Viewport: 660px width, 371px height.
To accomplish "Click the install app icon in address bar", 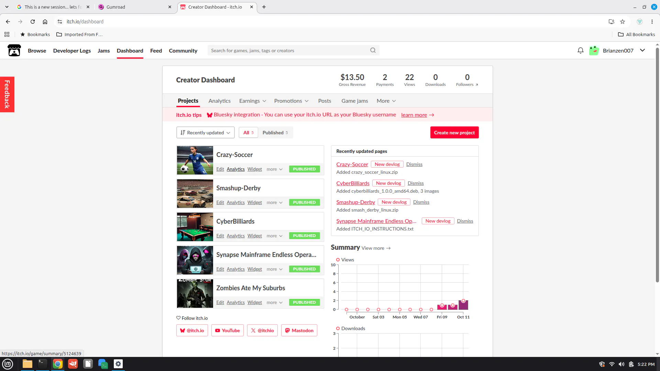I will pos(612,22).
